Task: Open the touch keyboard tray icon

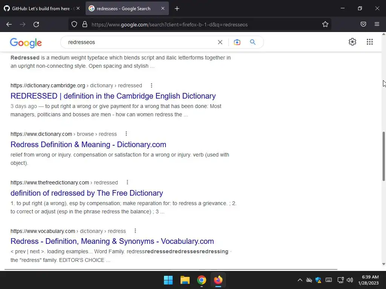Action: 329,280
